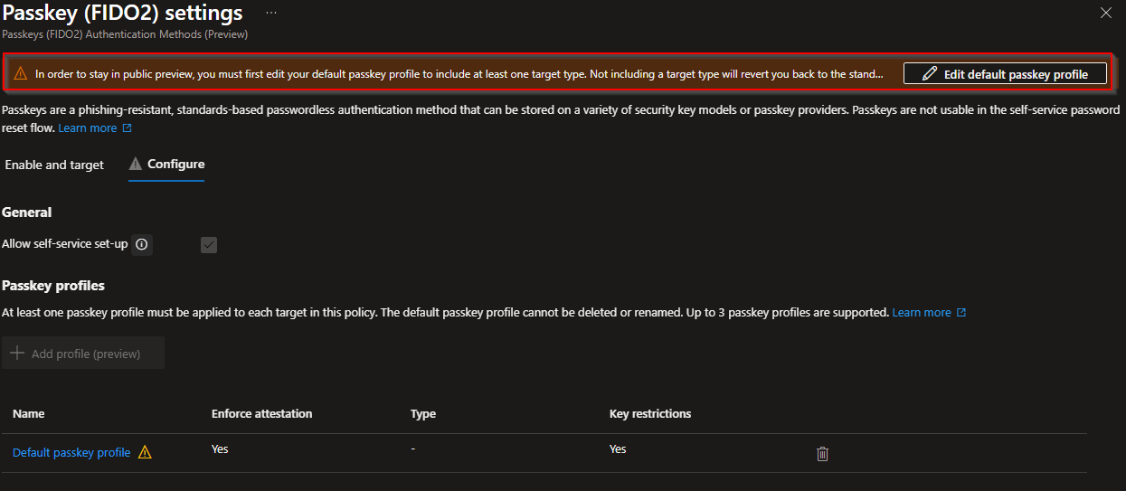
Task: Open the Default passkey profile link
Action: coord(71,452)
